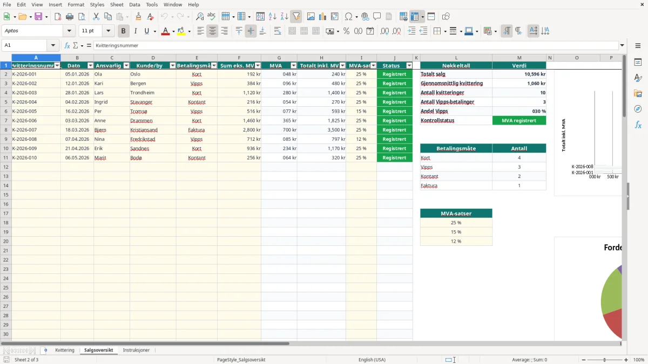
Task: Click the Sum sigma icon
Action: 75,46
